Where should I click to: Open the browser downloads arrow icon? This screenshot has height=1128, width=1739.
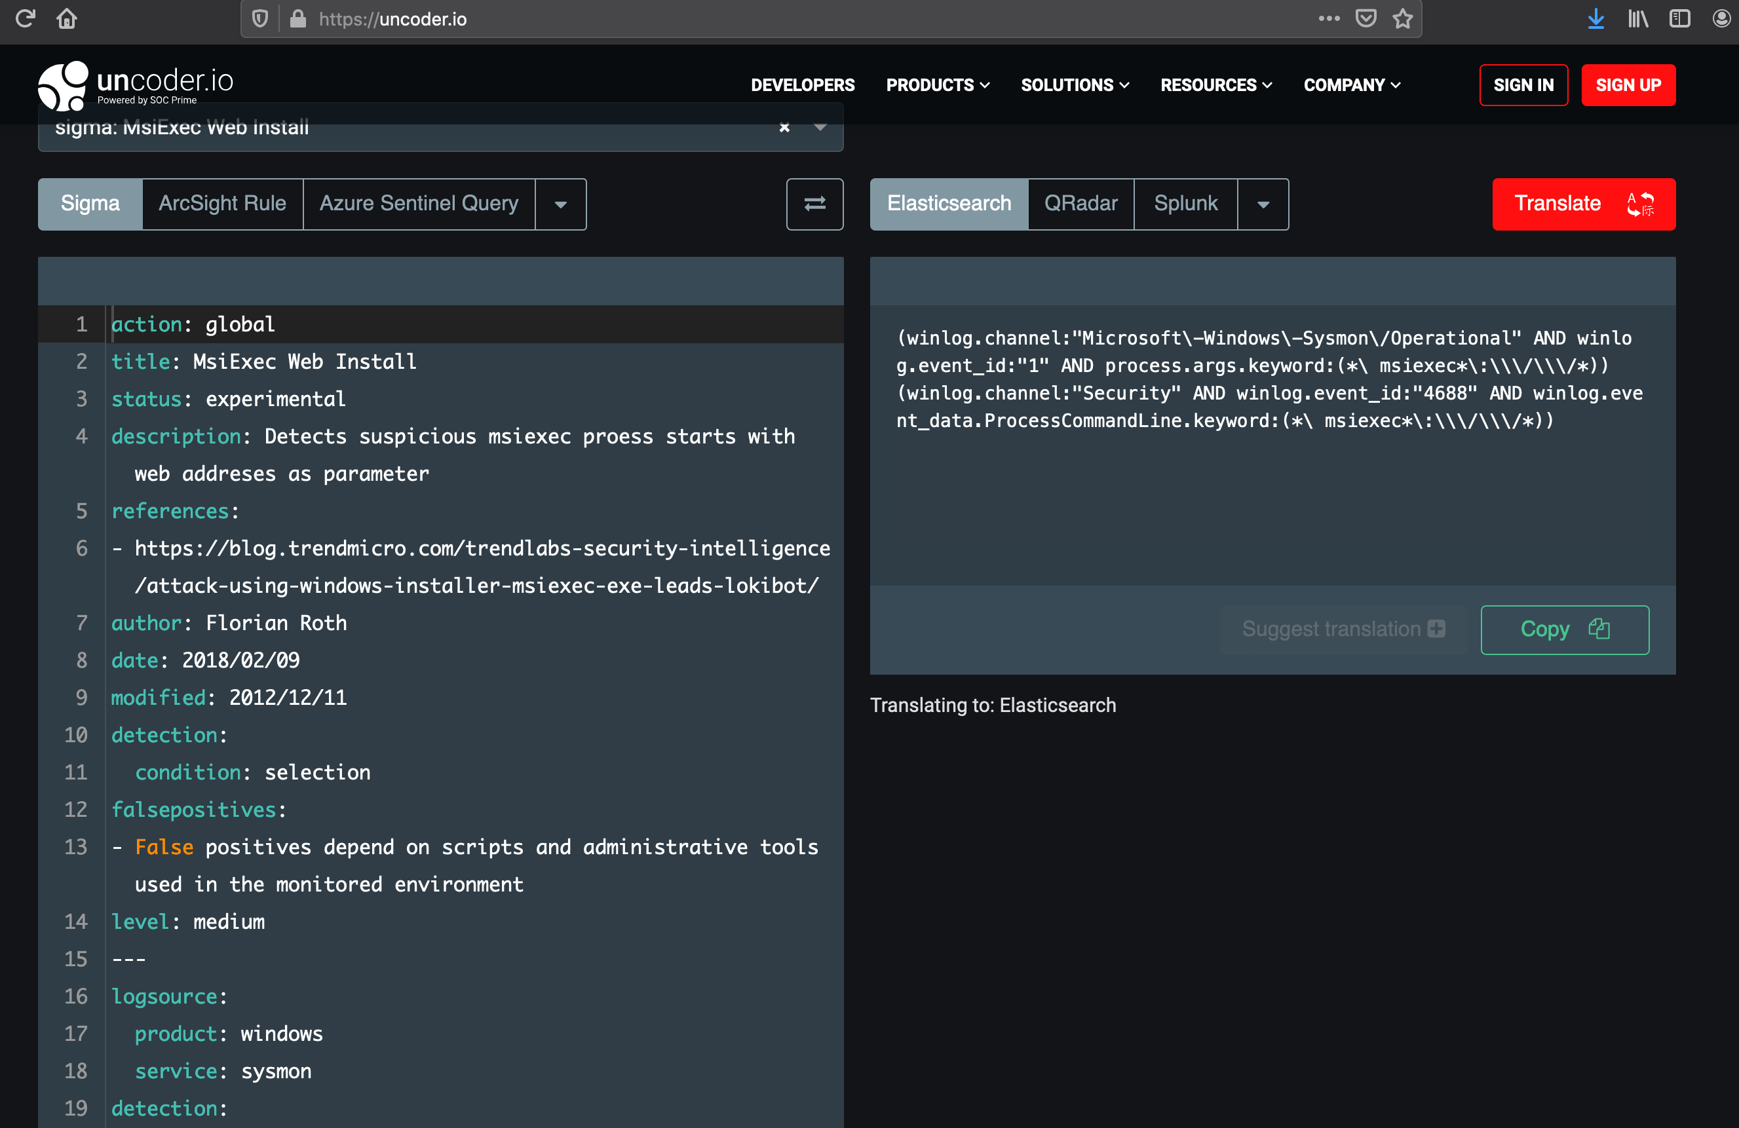tap(1596, 18)
